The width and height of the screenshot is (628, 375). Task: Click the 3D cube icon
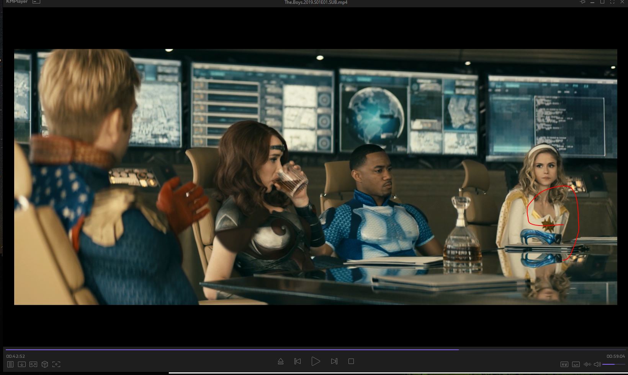[45, 364]
